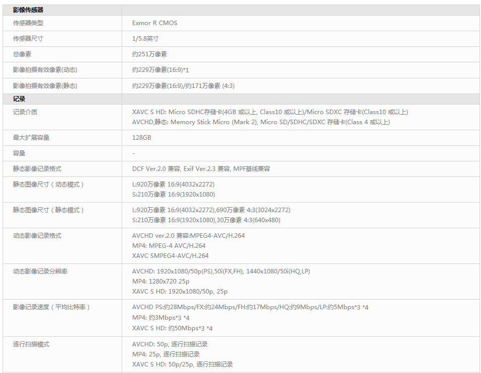Select the 动态影像记录分辨率 label

coord(40,271)
